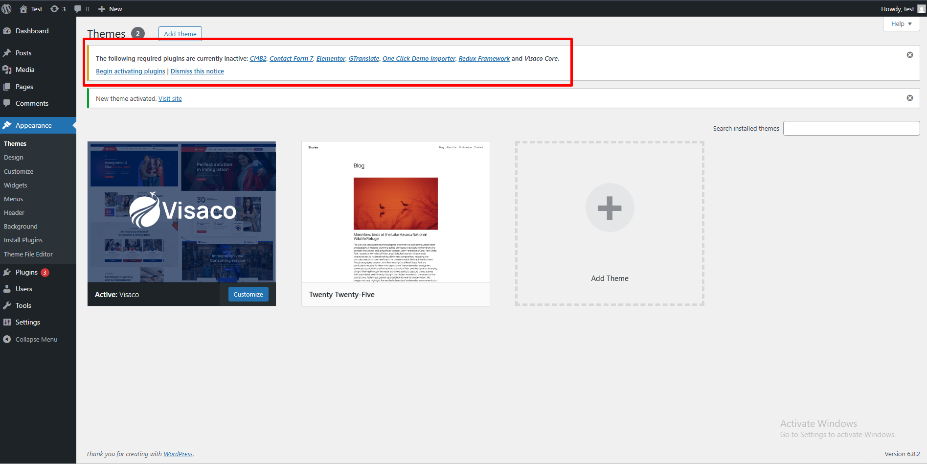Focus the Search installed themes field

(851, 128)
